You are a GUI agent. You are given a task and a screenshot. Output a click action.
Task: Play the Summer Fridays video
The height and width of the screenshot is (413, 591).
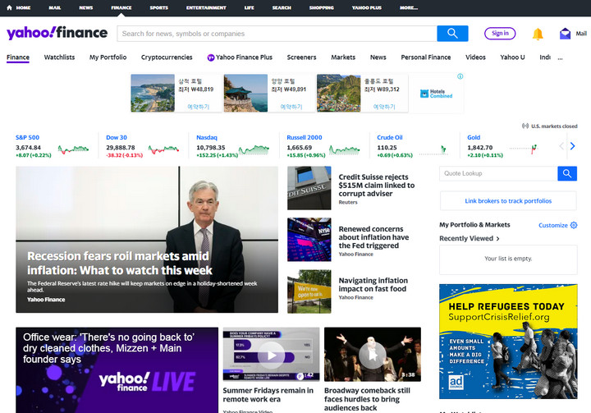pyautogui.click(x=271, y=356)
